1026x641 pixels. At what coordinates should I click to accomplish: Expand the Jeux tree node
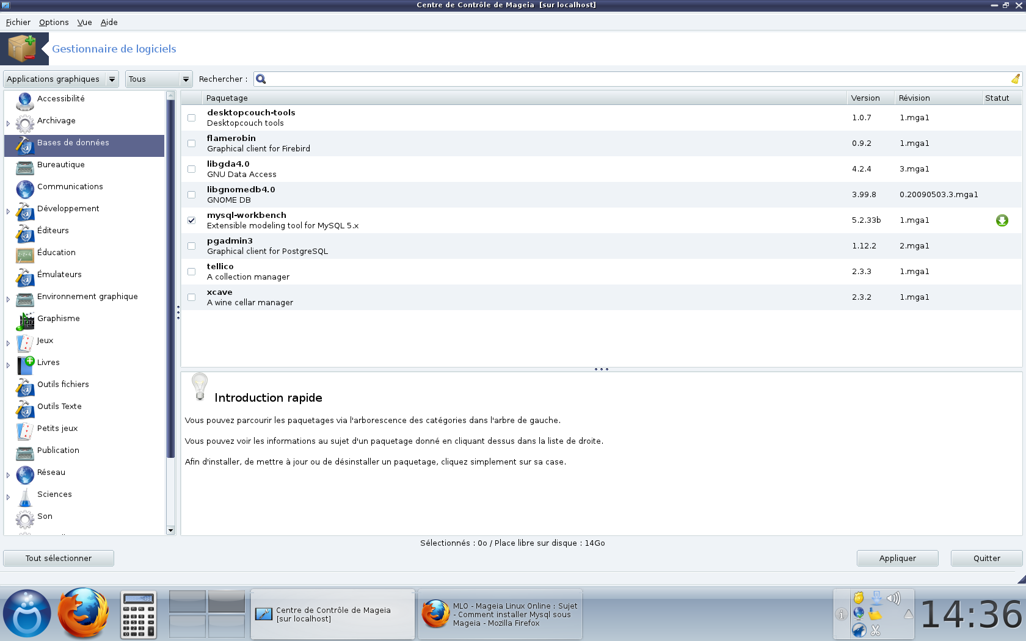pyautogui.click(x=9, y=343)
